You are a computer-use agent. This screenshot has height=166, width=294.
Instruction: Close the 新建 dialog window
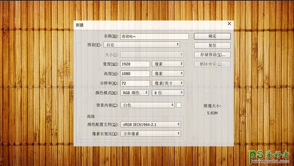pyautogui.click(x=229, y=24)
